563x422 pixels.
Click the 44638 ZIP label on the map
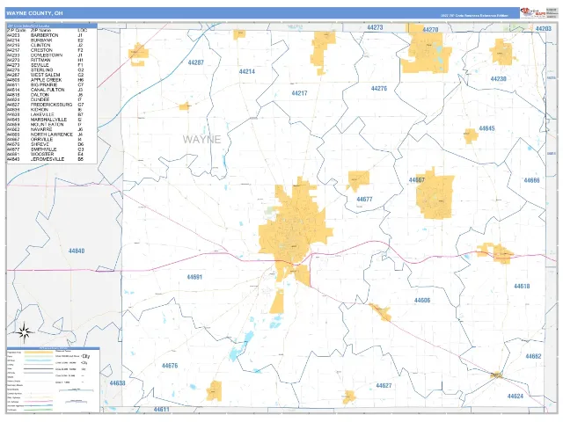point(117,383)
